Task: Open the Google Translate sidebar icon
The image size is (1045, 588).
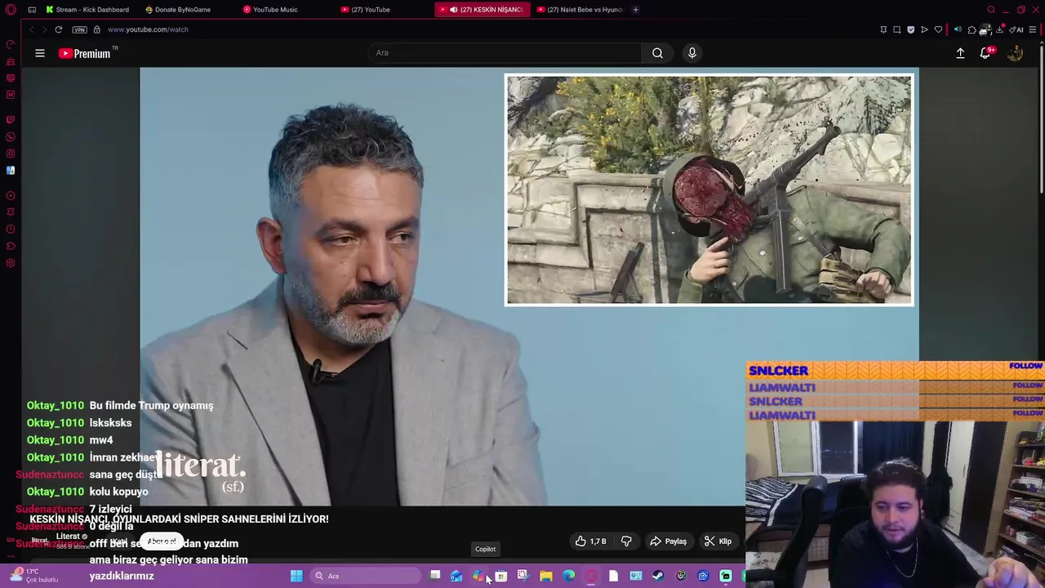Action: pyautogui.click(x=11, y=171)
